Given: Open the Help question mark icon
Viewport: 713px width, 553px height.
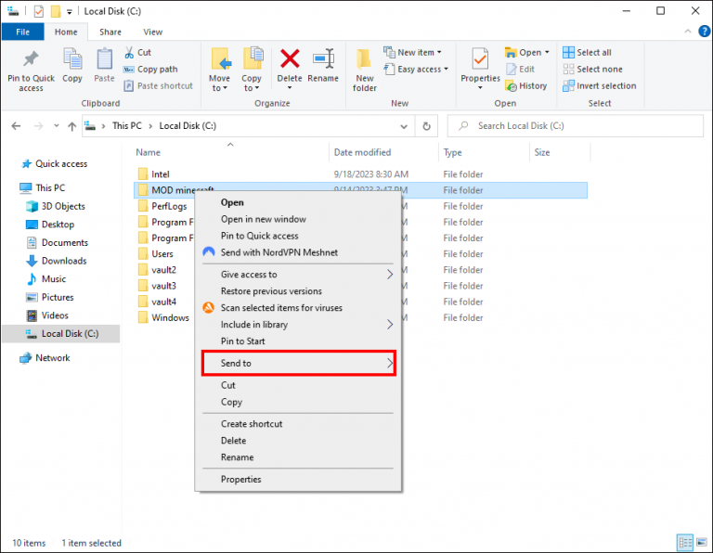Looking at the screenshot, I should point(704,32).
